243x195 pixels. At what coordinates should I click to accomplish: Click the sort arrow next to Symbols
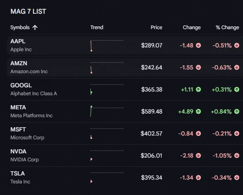tap(35, 27)
